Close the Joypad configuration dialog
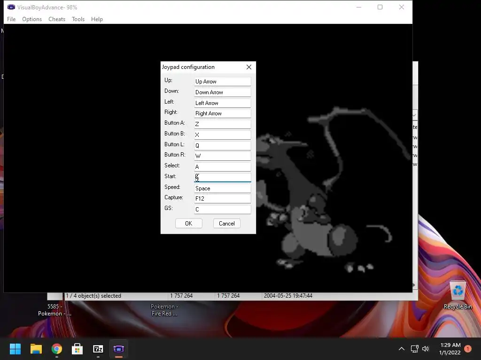 click(249, 67)
